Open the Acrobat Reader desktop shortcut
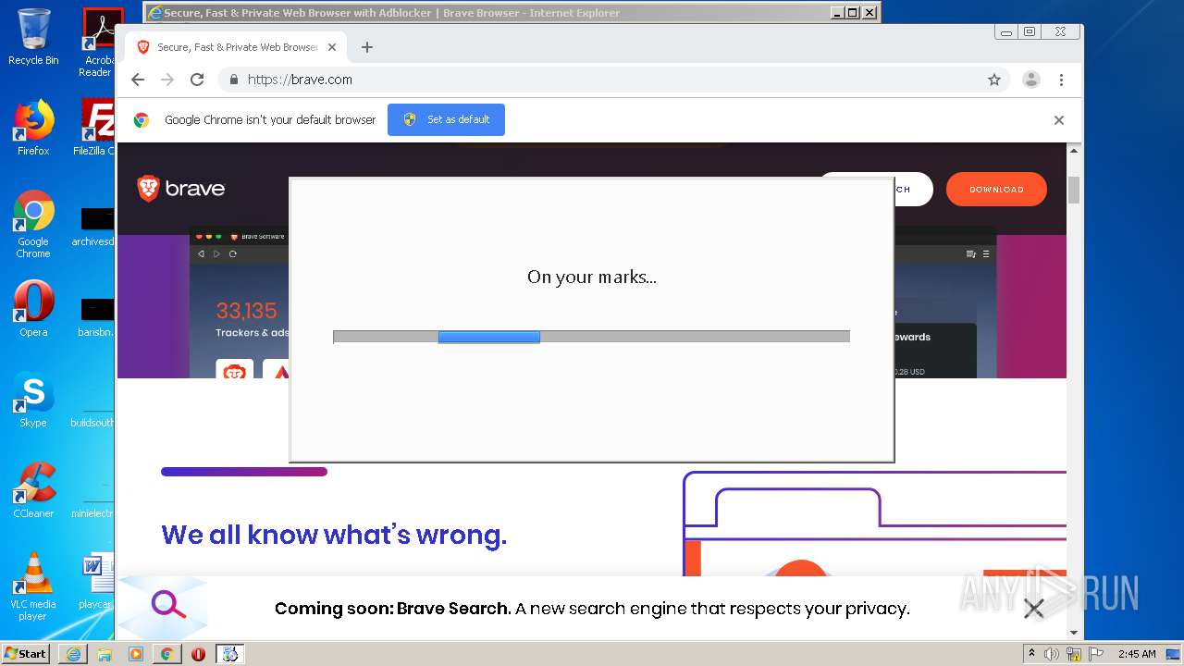 click(x=98, y=42)
